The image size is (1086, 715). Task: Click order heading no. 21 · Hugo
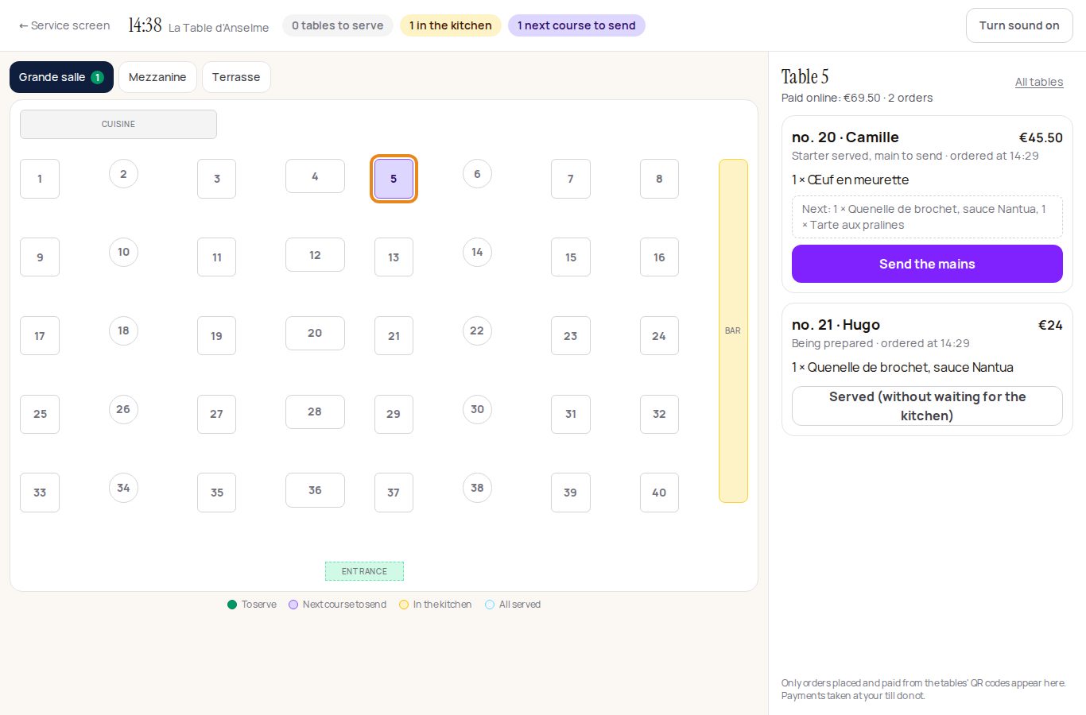(836, 325)
